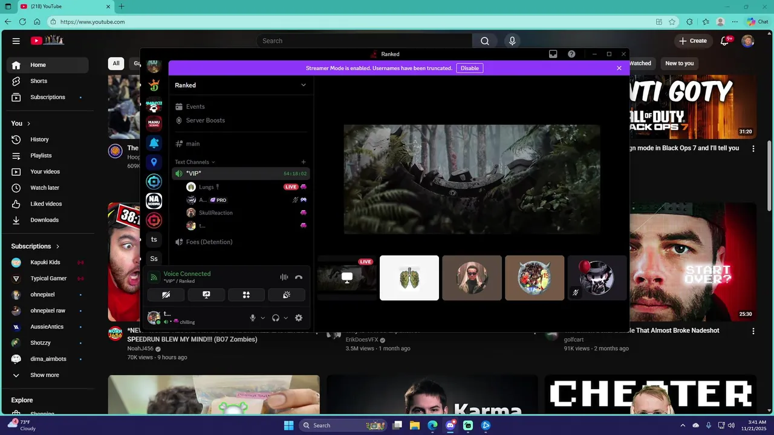The width and height of the screenshot is (774, 435).
Task: Open the ts server icon
Action: coord(154,239)
